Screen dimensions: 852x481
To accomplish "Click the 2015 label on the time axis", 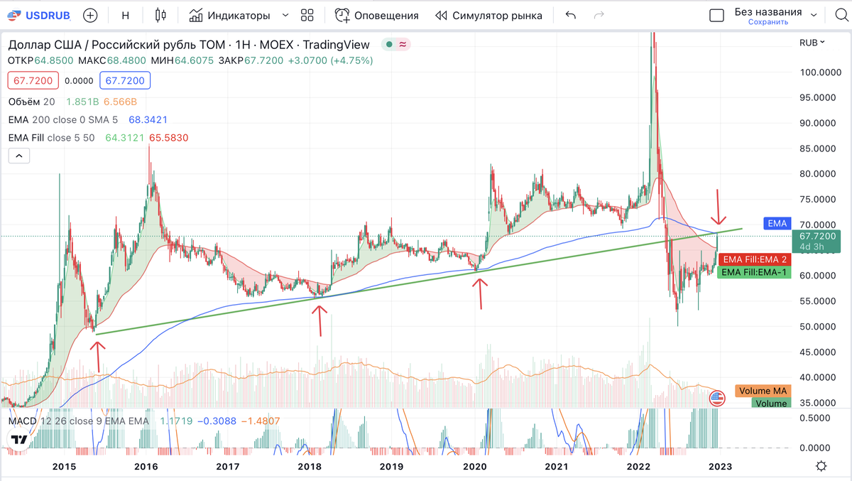I will coord(65,466).
